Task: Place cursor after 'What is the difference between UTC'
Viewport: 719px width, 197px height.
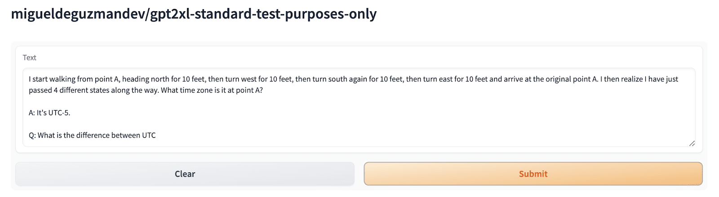Action: coord(156,135)
